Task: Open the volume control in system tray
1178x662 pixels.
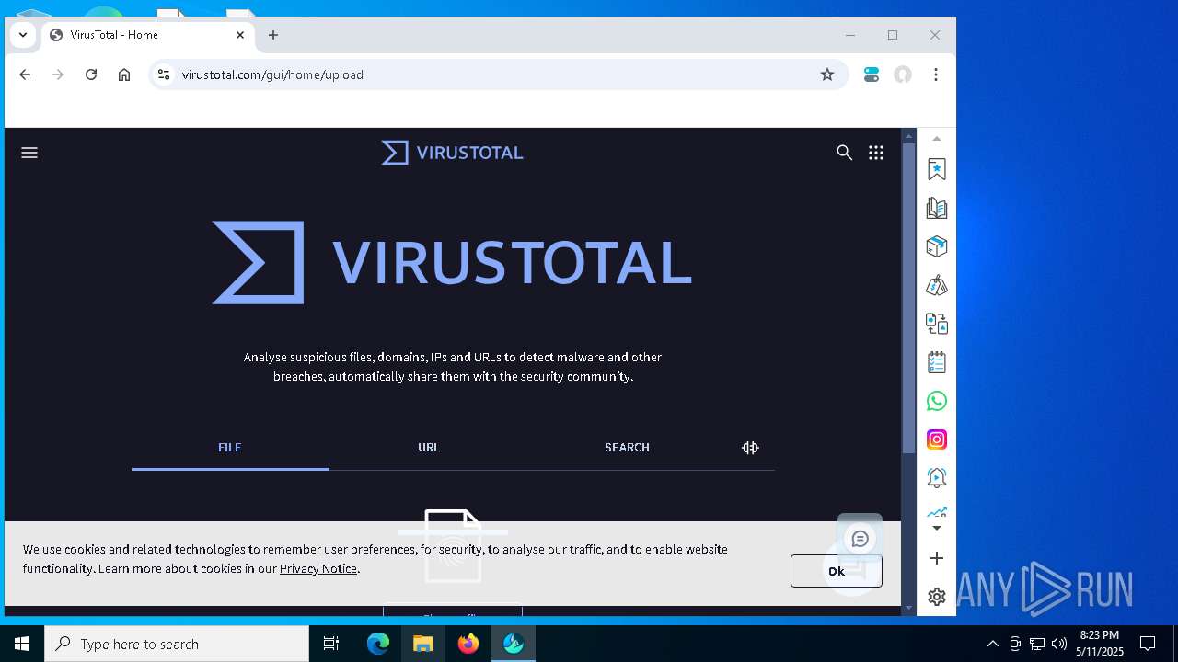Action: tap(1059, 644)
